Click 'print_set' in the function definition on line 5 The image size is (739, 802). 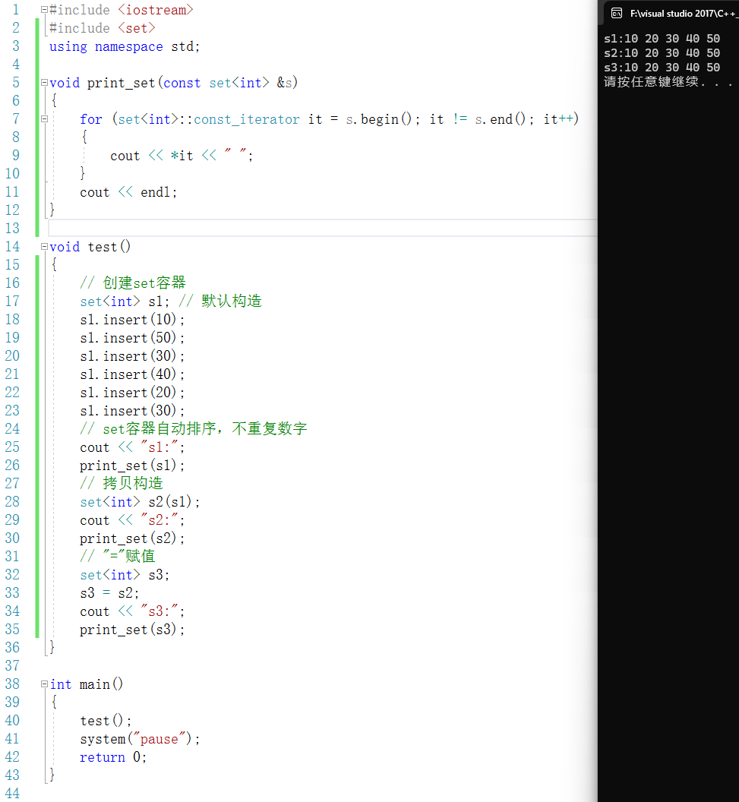pos(122,83)
